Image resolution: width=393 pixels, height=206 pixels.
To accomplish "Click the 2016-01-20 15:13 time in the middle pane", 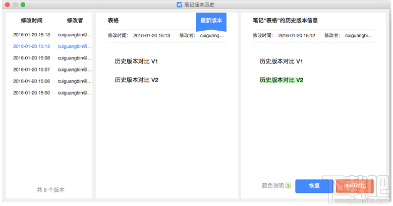I will (152, 36).
